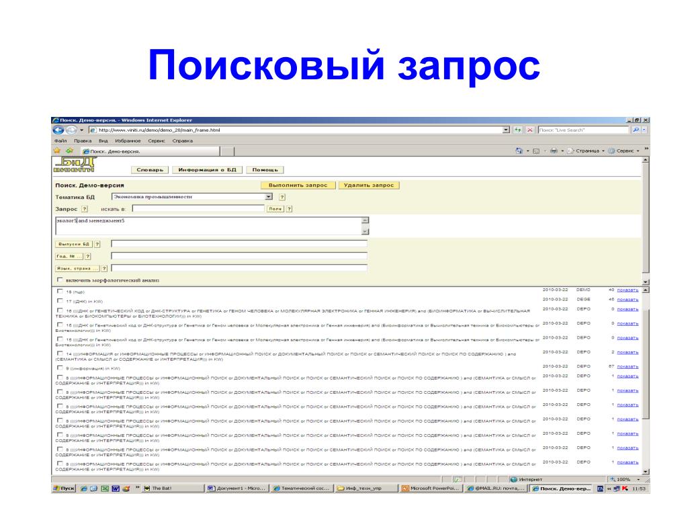This screenshot has height=516, width=688.
Task: Open recent pages dropdown beside forward button
Action: tap(81, 130)
